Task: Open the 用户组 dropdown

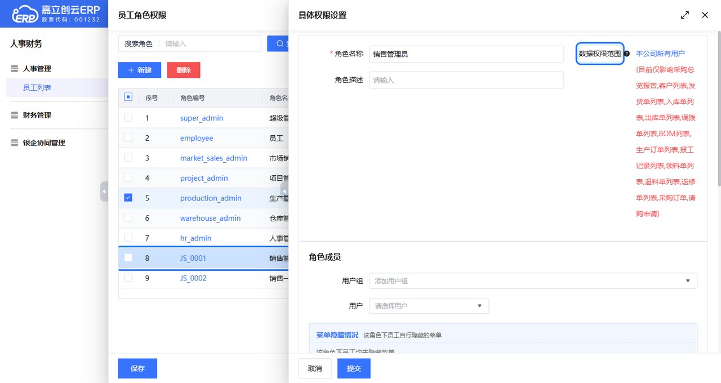Action: click(x=533, y=280)
